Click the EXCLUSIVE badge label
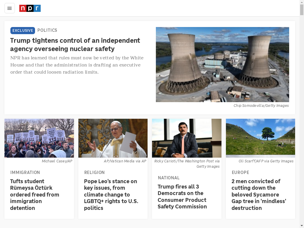The width and height of the screenshot is (304, 228). [x=23, y=31]
